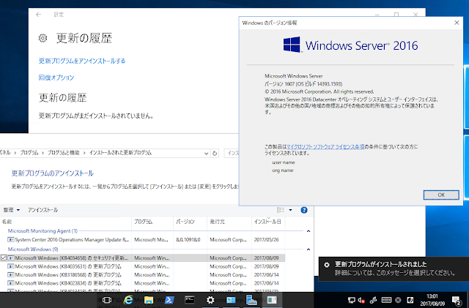
Task: Sort by 発行元 column header
Action: (229, 222)
